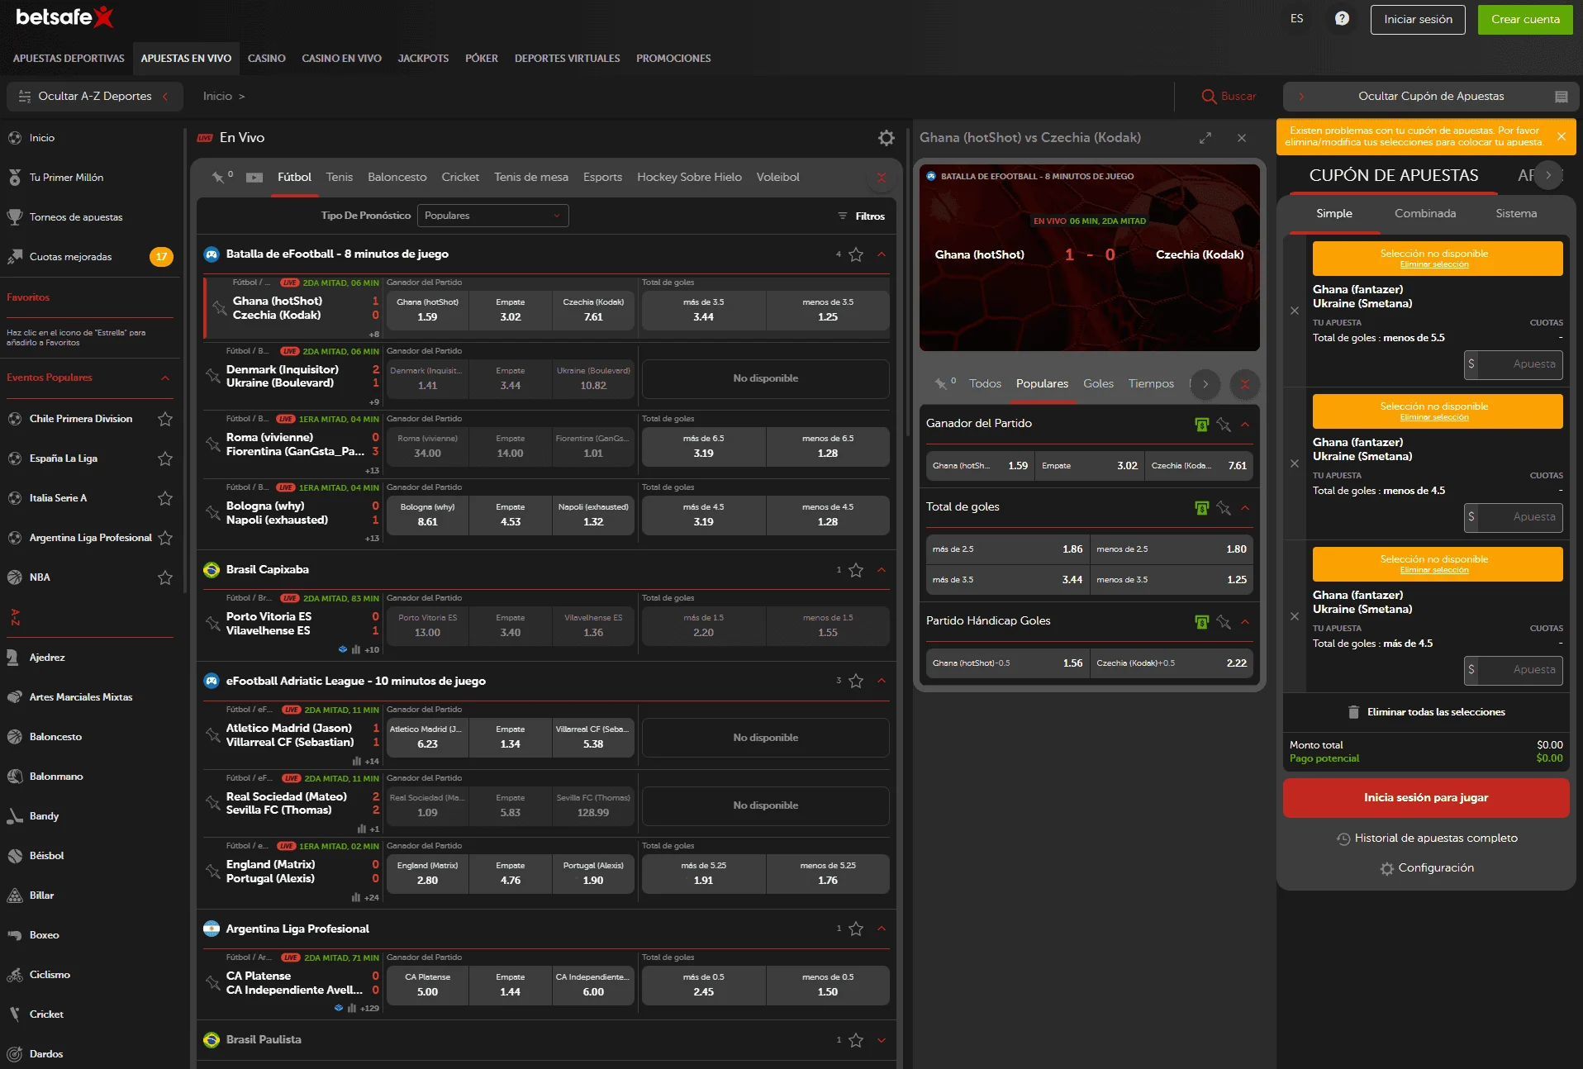Click Iniciar sesión button
This screenshot has width=1583, height=1069.
tap(1418, 20)
